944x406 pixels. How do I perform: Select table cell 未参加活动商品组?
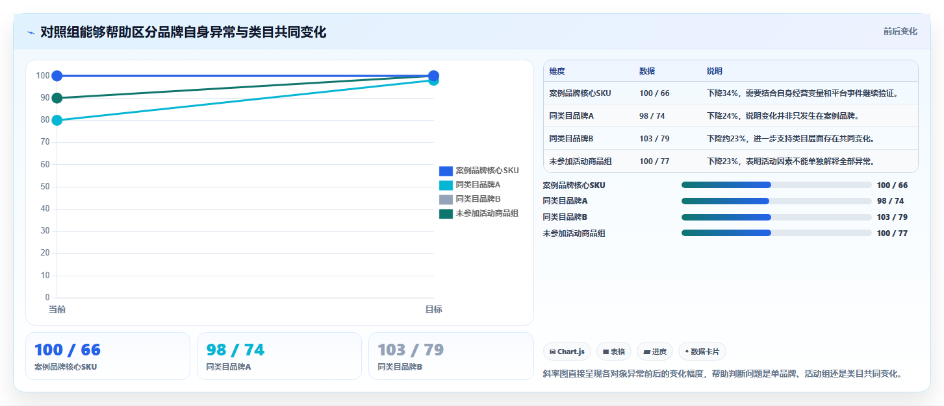point(580,161)
